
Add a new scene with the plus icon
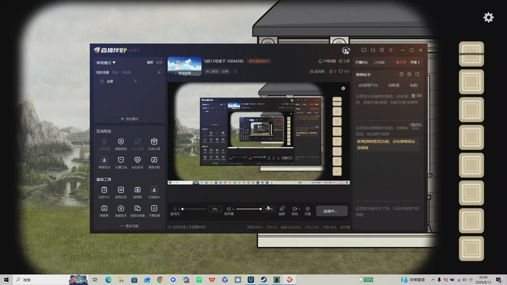[159, 72]
